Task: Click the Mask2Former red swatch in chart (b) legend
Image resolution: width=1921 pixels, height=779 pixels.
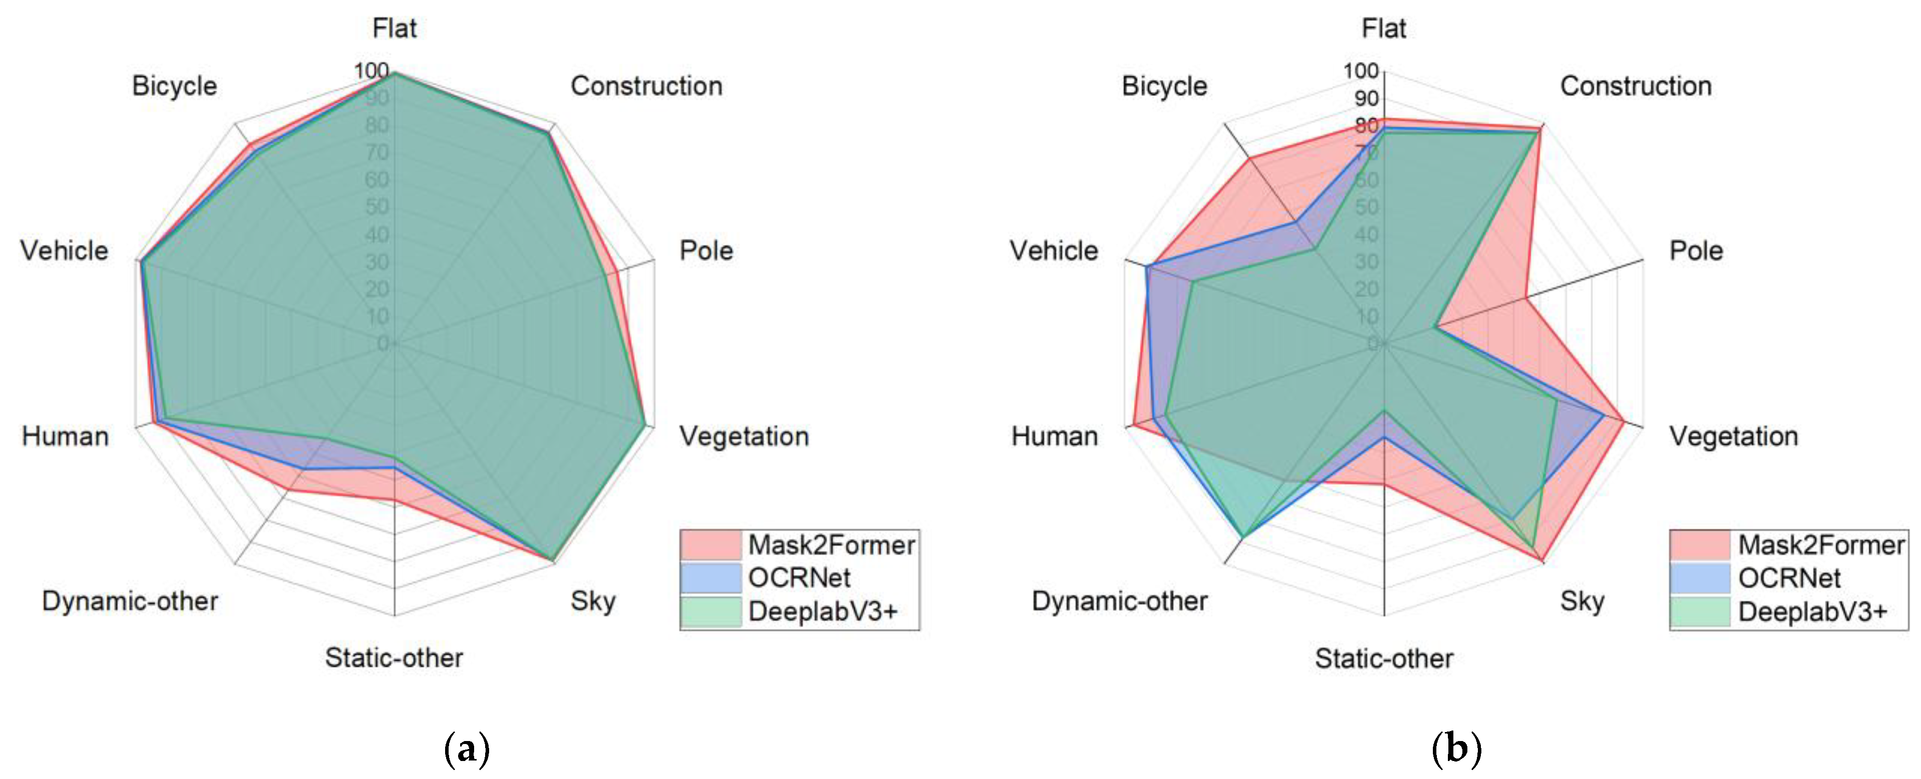Action: click(x=1699, y=545)
